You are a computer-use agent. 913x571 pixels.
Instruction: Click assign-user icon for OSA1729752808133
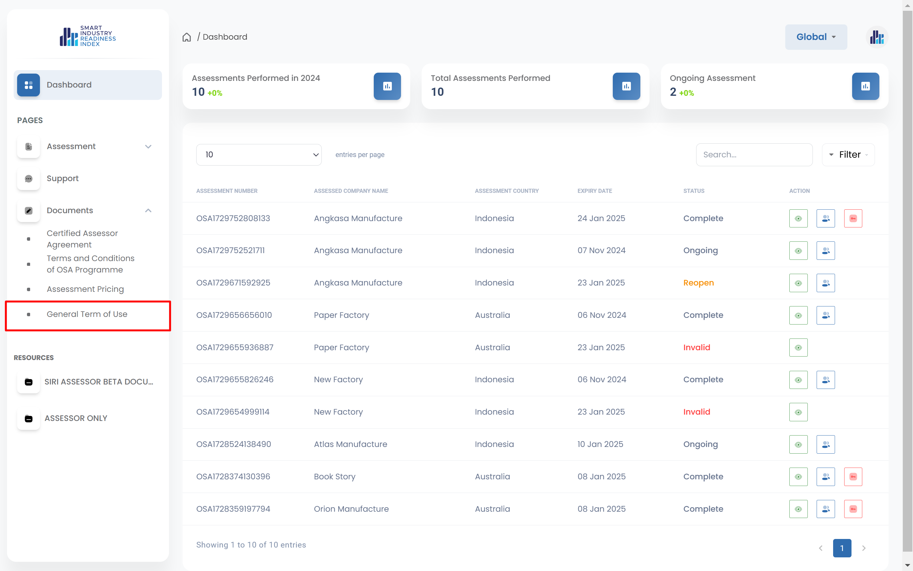(825, 218)
